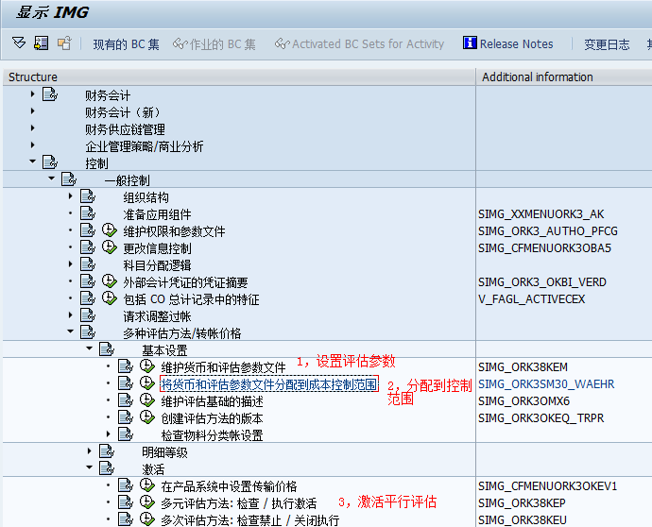The image size is (652, 527).
Task: Open Release Notes
Action: pyautogui.click(x=507, y=43)
